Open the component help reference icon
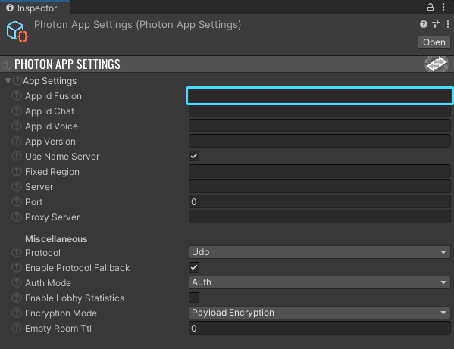The width and height of the screenshot is (454, 349). (x=424, y=24)
